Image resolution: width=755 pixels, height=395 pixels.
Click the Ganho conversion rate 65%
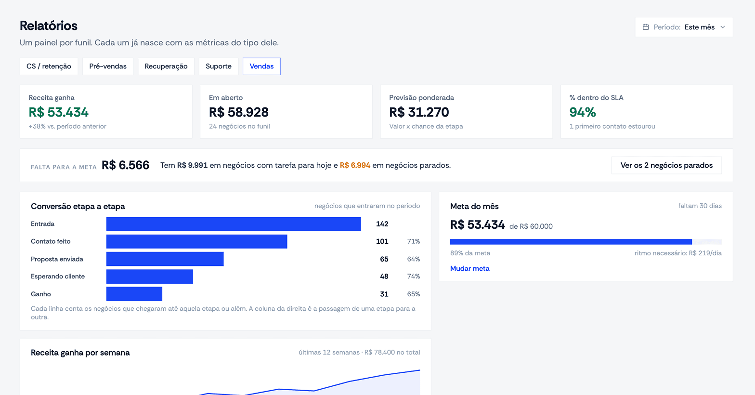coord(414,294)
